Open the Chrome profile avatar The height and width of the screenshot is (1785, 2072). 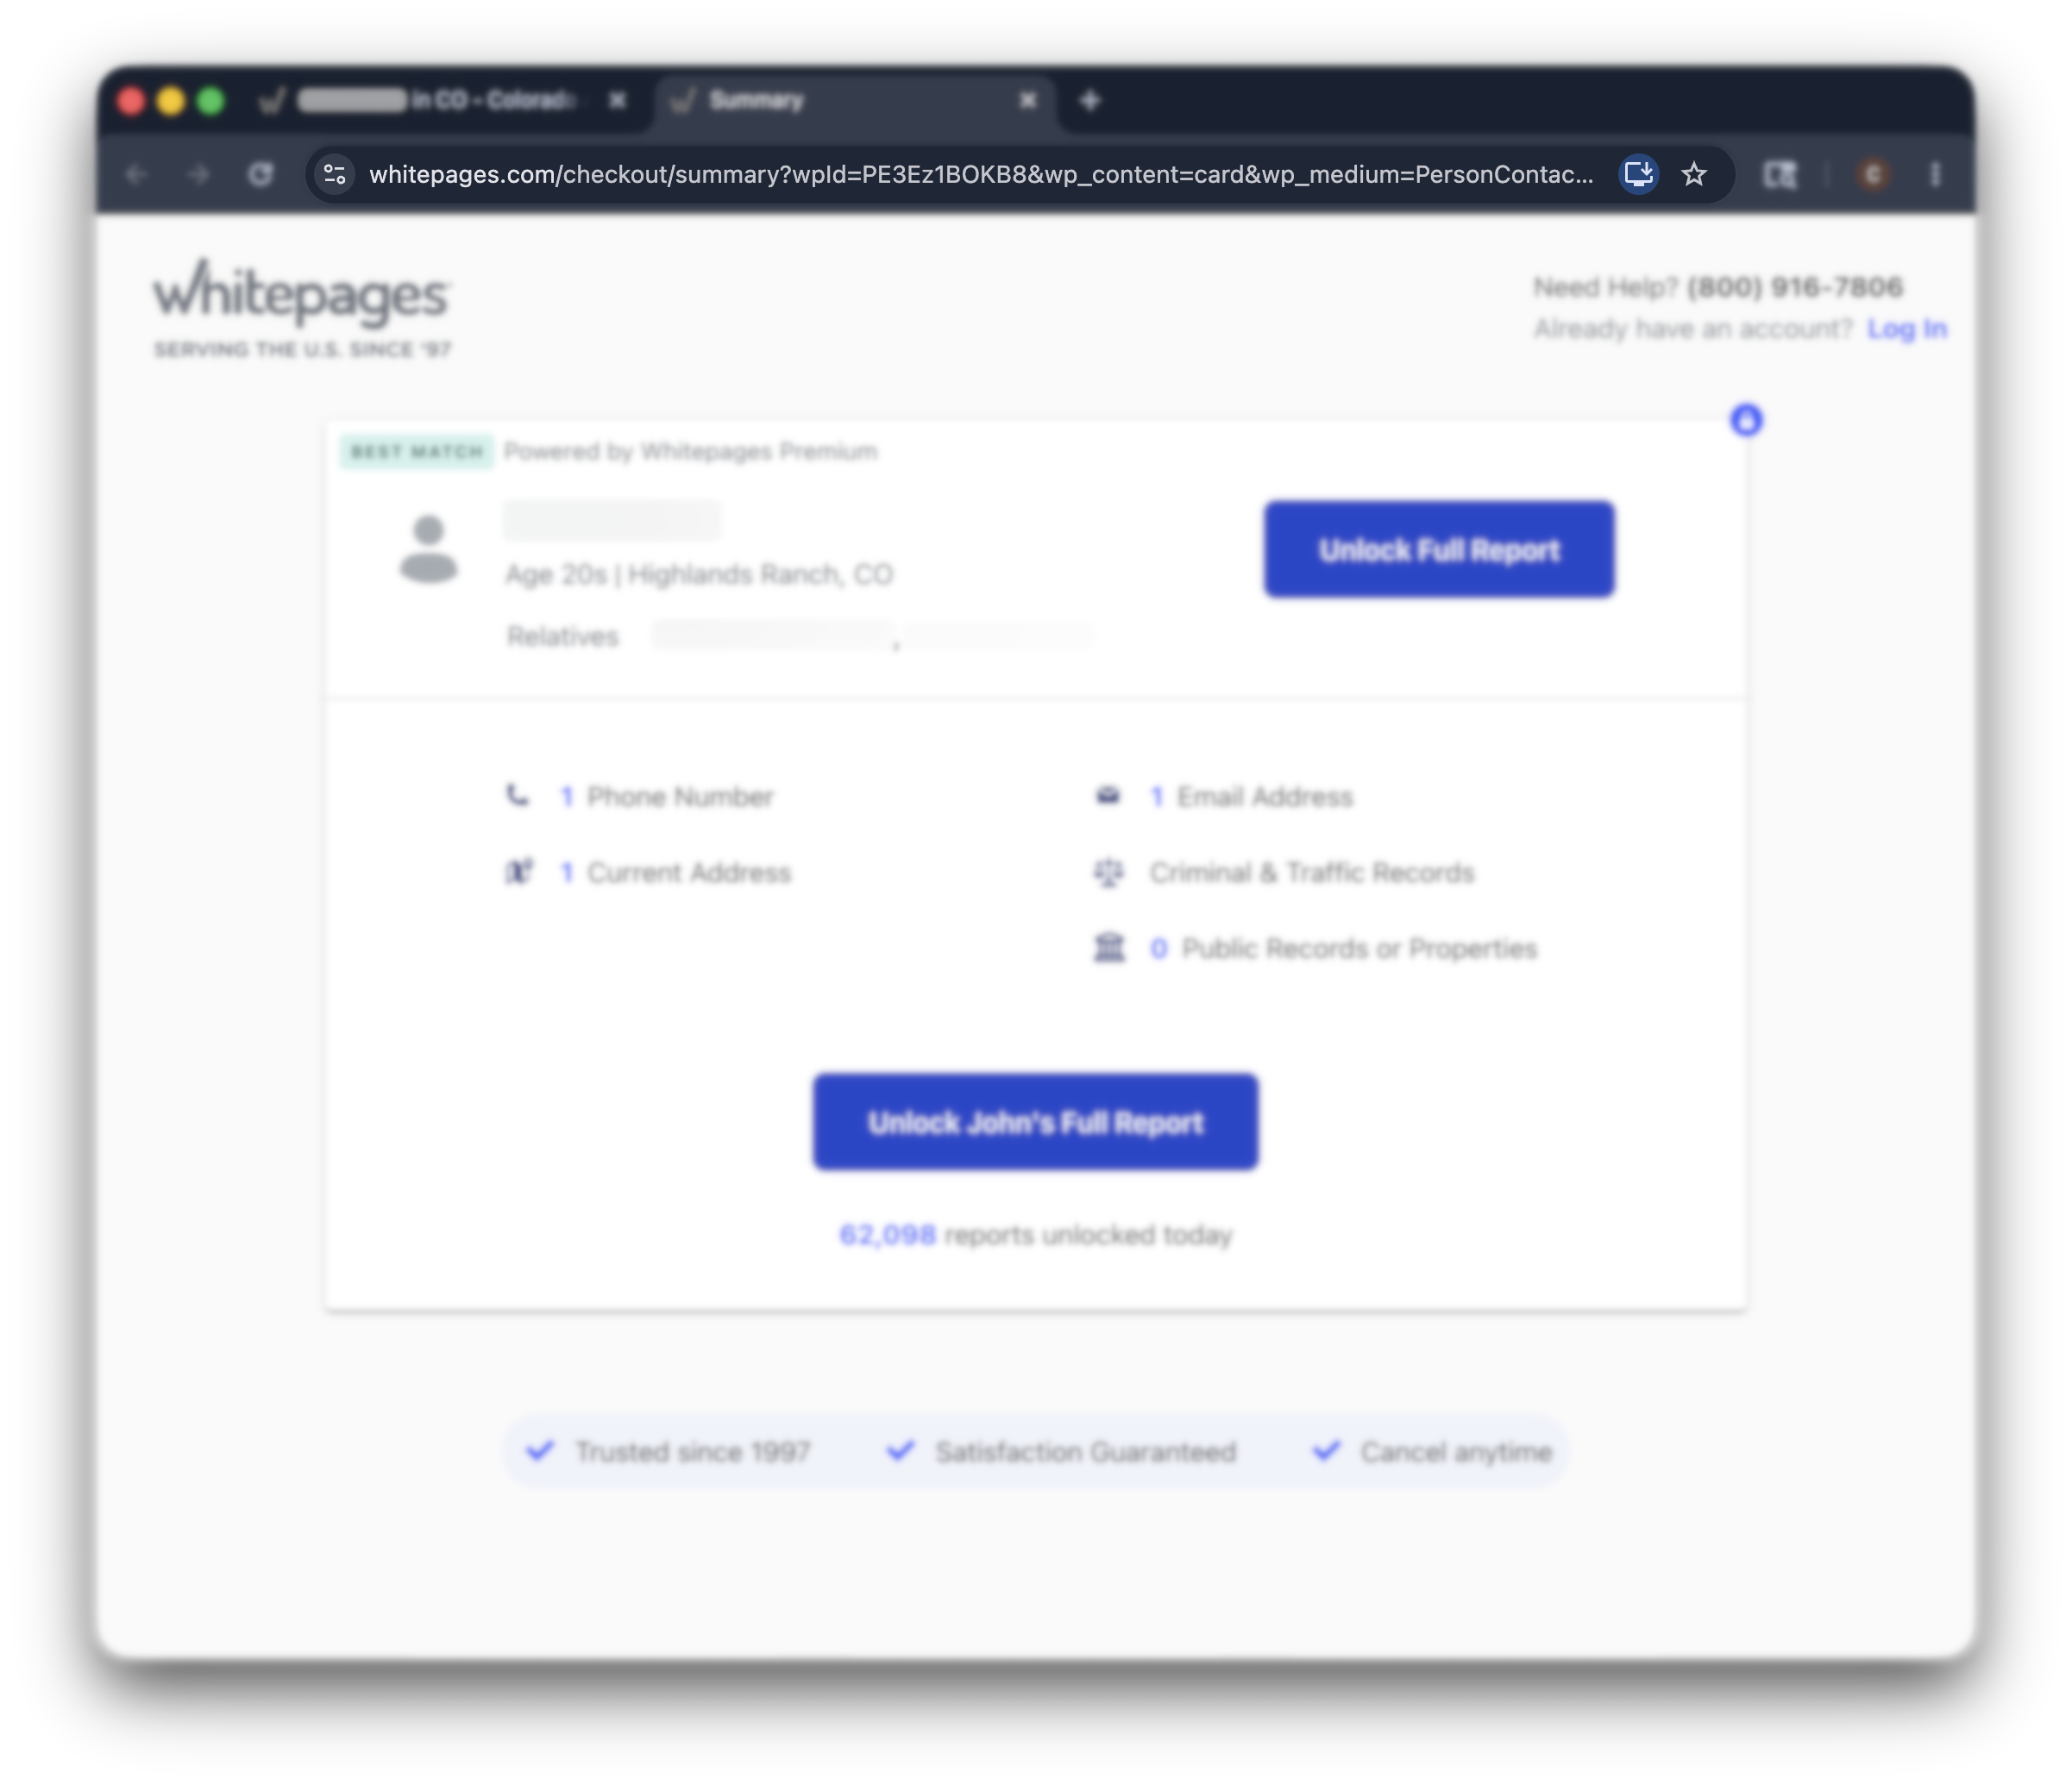pyautogui.click(x=1873, y=175)
